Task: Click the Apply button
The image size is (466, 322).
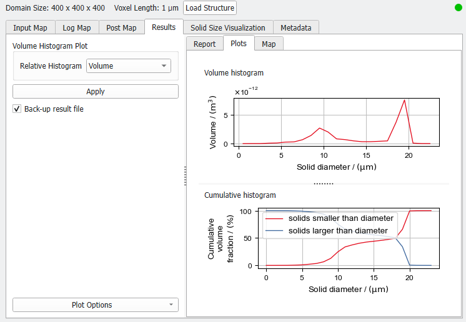Action: [96, 91]
